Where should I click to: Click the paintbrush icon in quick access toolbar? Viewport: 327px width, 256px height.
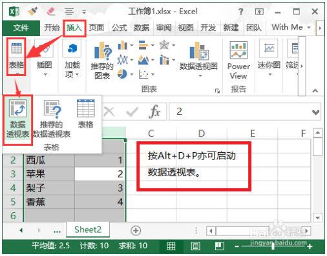point(32,11)
